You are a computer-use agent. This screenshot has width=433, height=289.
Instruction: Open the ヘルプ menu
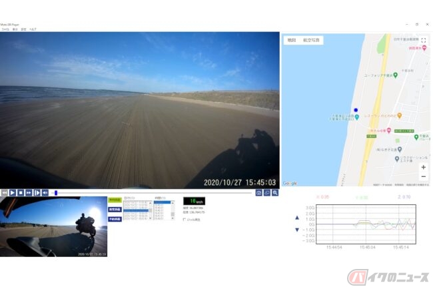tap(33, 29)
